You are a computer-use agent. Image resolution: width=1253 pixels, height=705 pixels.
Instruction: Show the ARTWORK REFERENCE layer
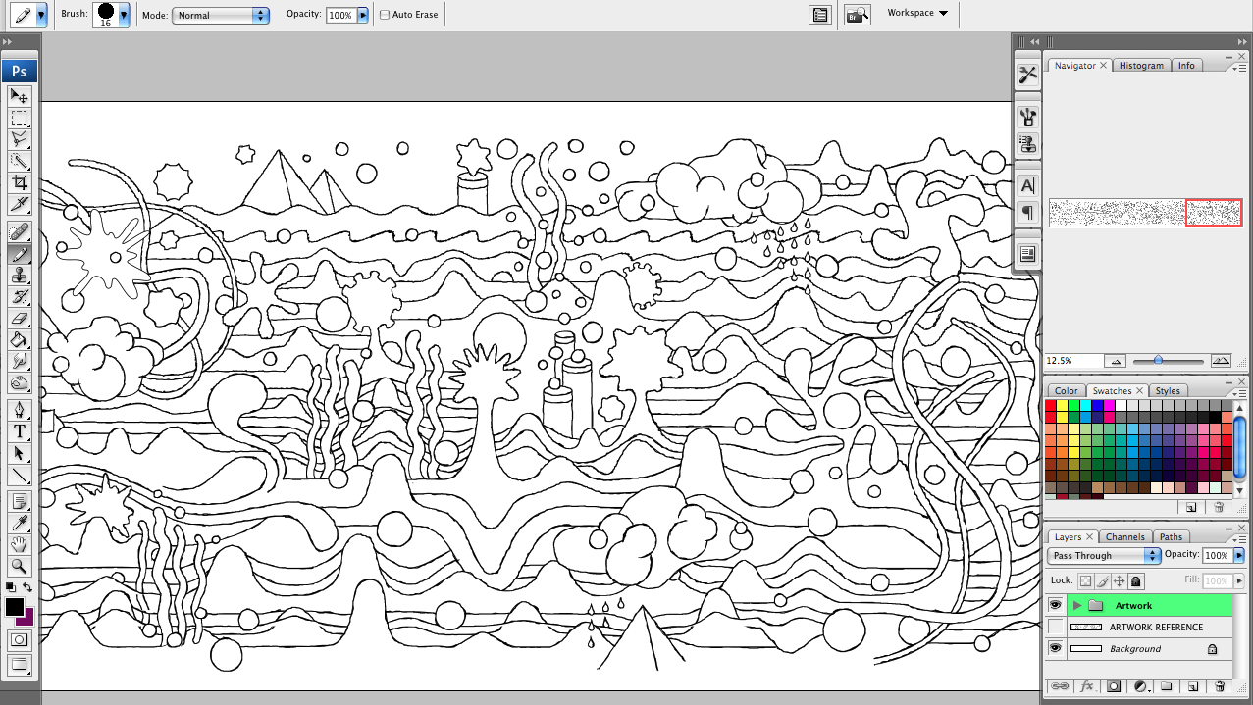[x=1055, y=627]
